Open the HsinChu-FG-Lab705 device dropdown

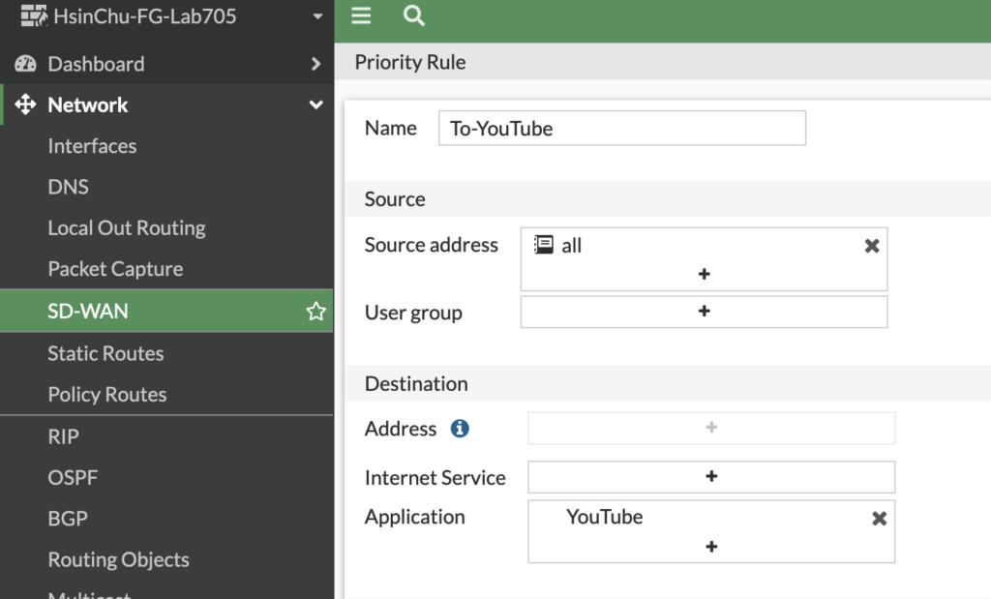click(x=317, y=16)
